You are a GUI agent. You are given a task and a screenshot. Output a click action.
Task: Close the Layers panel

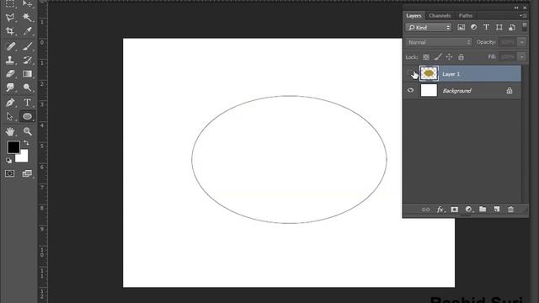click(x=525, y=8)
